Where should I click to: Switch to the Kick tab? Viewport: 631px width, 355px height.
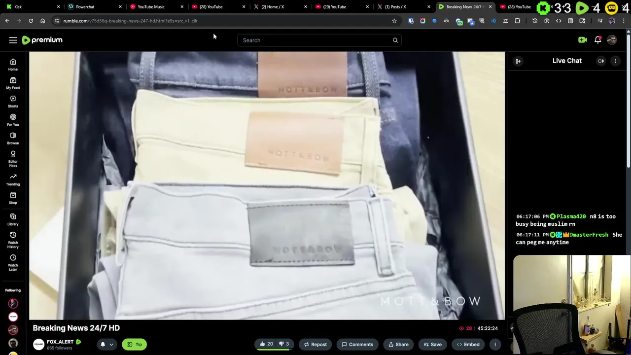(x=33, y=7)
